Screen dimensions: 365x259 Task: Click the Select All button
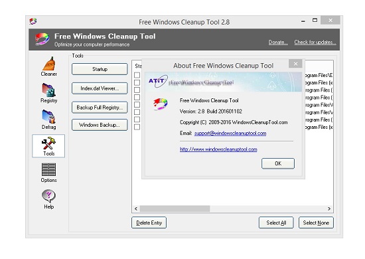(276, 222)
